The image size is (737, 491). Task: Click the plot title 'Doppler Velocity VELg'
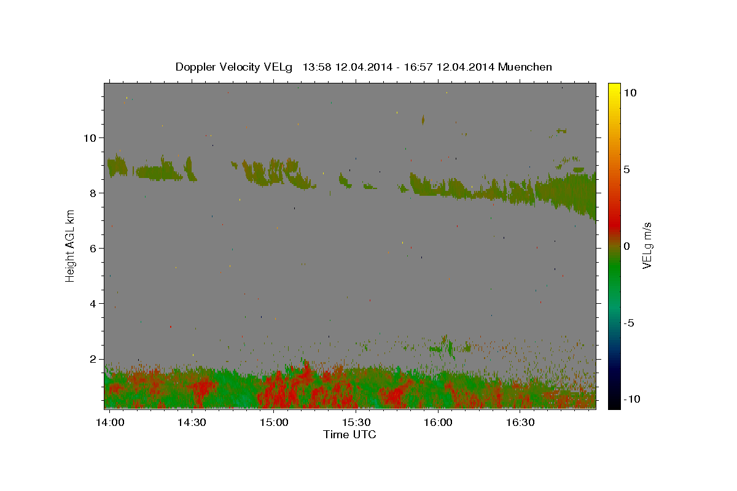235,67
